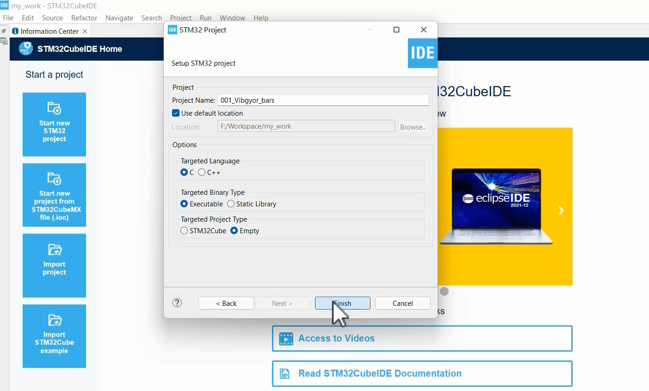Viewport: 649px width, 391px height.
Task: Click the film icon beside Access to Videos
Action: point(286,339)
